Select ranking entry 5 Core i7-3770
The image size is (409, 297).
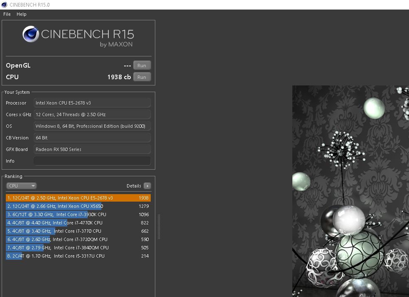(x=78, y=231)
